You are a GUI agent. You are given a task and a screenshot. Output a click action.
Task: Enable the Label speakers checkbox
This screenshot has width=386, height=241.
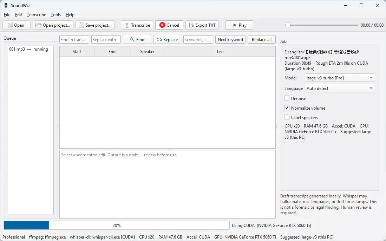click(x=287, y=117)
